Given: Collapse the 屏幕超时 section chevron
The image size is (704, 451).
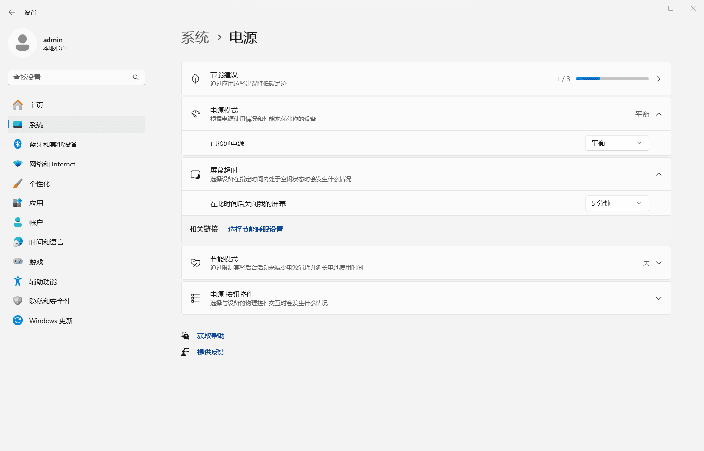Looking at the screenshot, I should pos(659,174).
